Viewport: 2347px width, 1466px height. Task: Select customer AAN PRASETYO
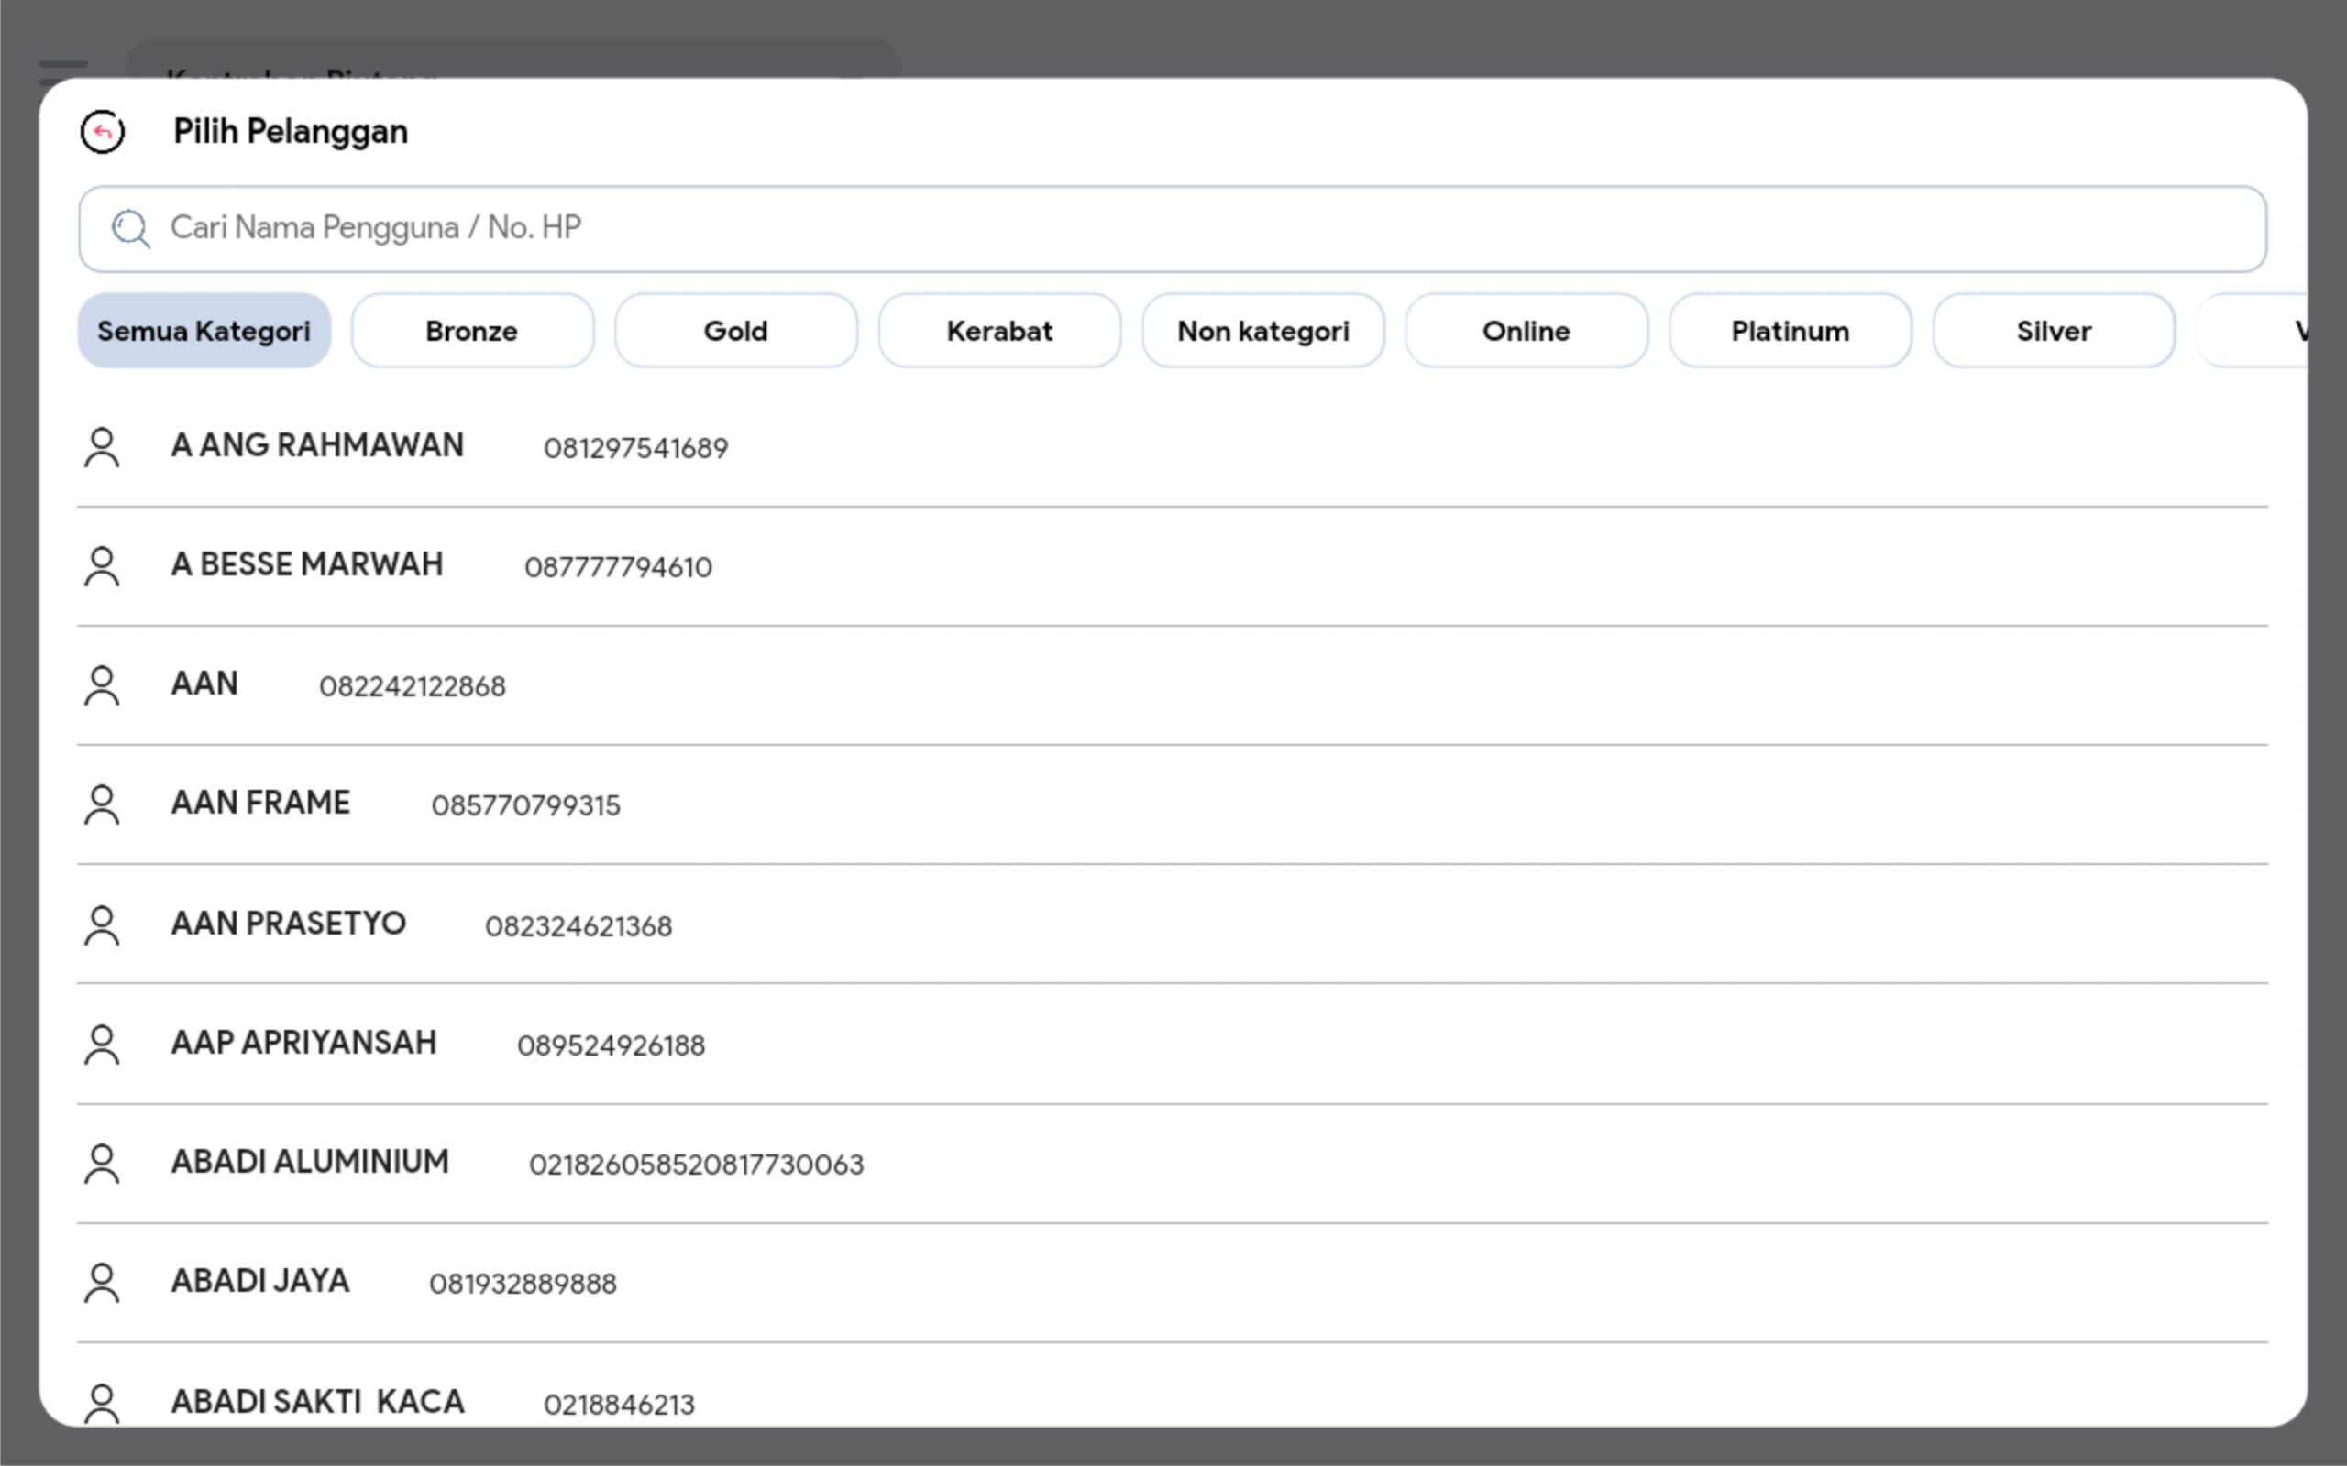288,924
